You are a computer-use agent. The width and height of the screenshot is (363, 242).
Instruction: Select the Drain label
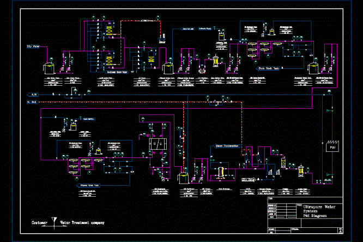pos(162,42)
